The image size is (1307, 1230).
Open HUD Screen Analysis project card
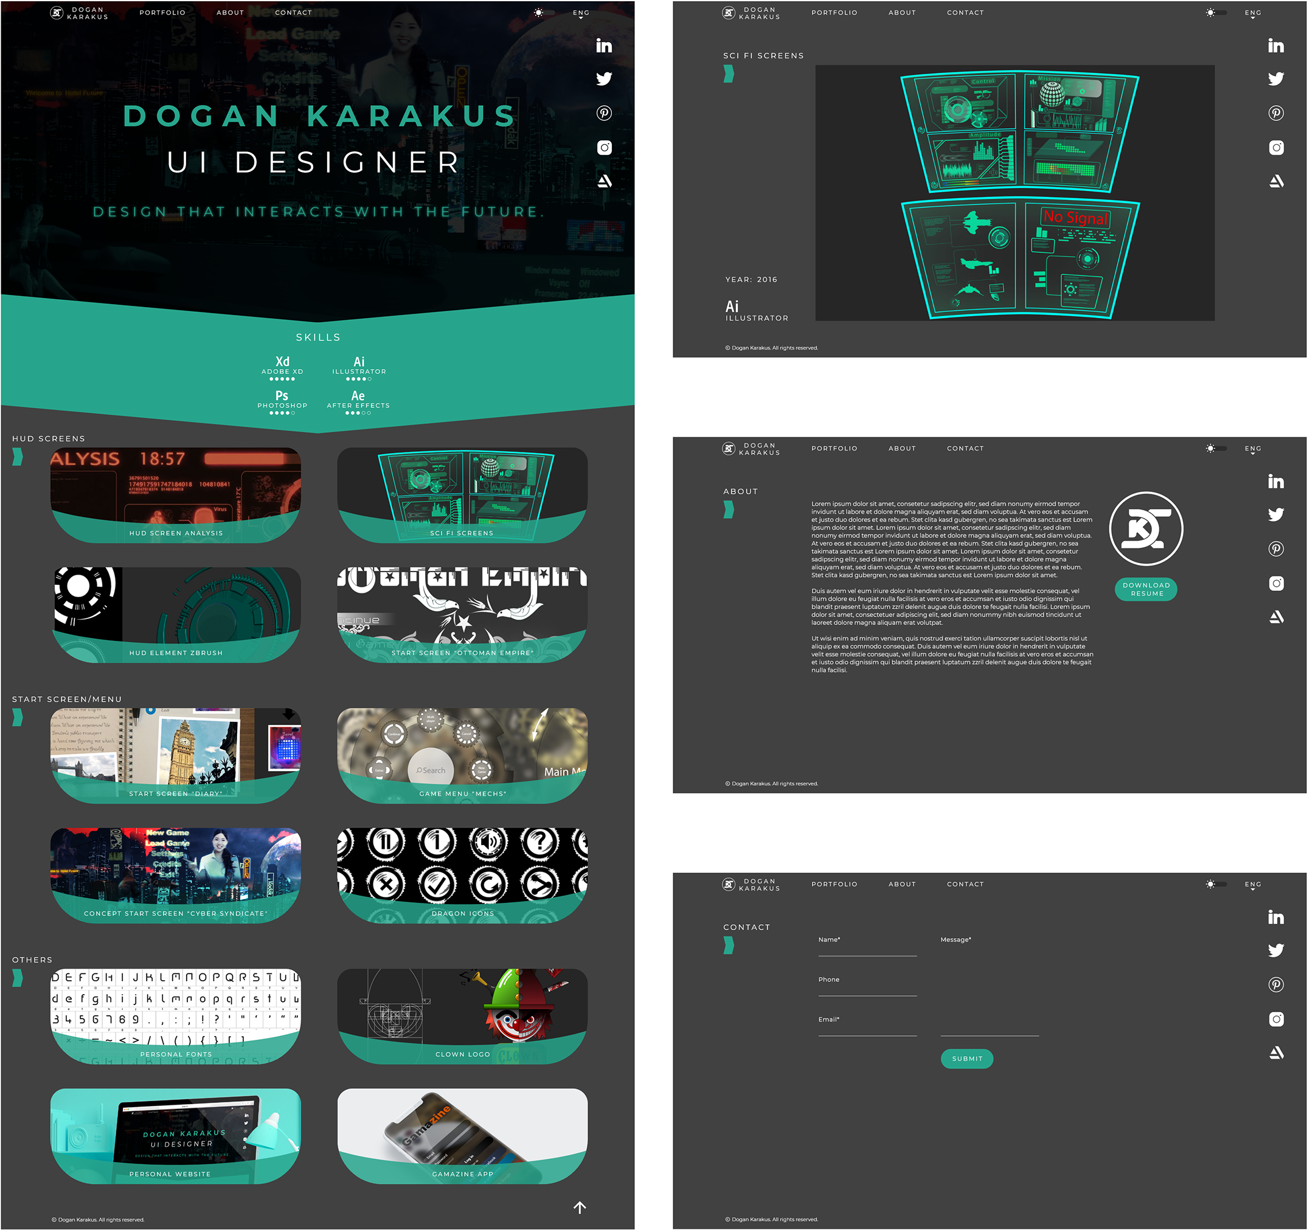(176, 495)
